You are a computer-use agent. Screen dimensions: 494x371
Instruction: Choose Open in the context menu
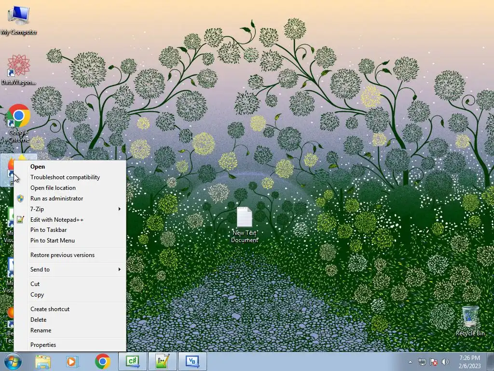point(70,167)
